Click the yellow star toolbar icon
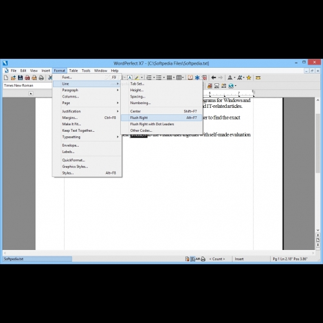This screenshot has height=323, width=323. [x=249, y=78]
